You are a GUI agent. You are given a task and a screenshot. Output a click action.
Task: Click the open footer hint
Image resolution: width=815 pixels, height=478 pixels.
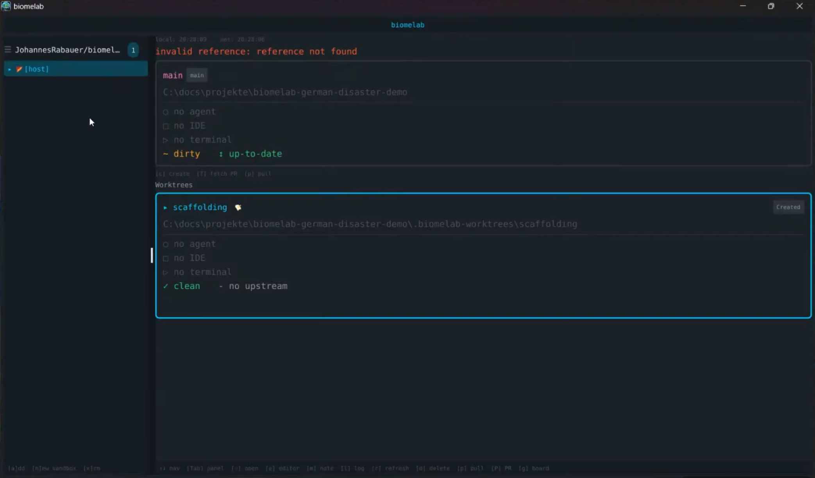[245, 468]
